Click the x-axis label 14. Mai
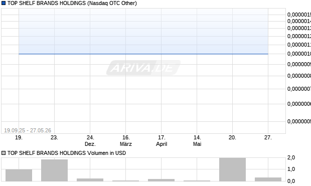This screenshot has width=311, height=186. pos(197,140)
